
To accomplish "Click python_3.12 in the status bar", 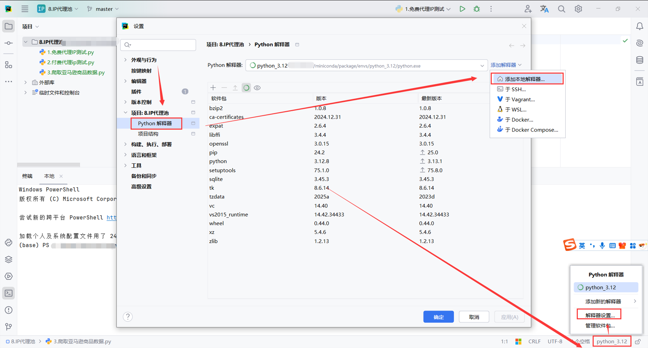I will tap(611, 341).
